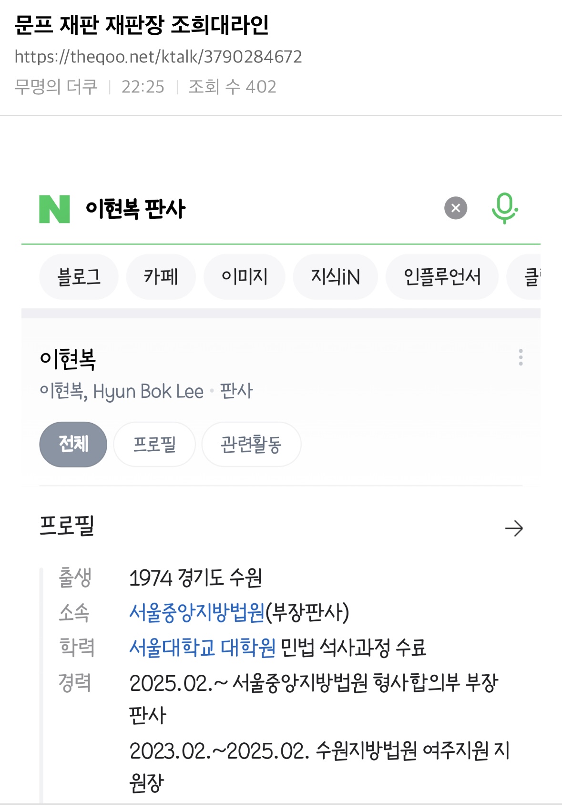Screen dimensions: 562x811
Task: Open the 서울대학교 대학원 link
Action: [x=202, y=648]
